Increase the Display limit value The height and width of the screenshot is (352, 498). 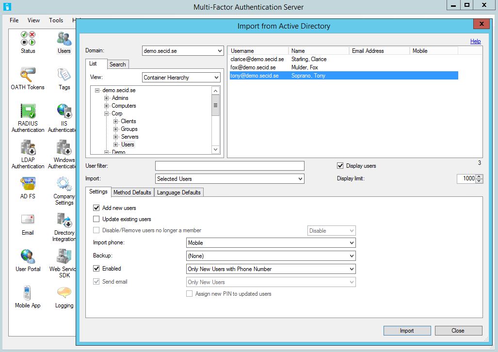pos(479,176)
